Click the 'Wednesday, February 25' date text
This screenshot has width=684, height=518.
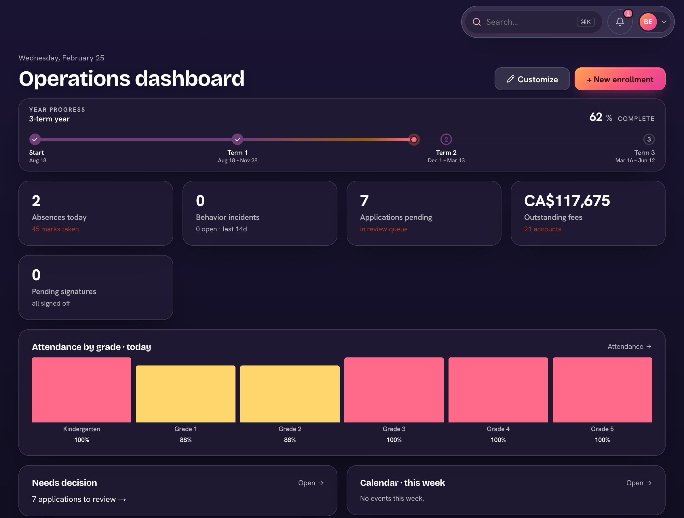61,58
